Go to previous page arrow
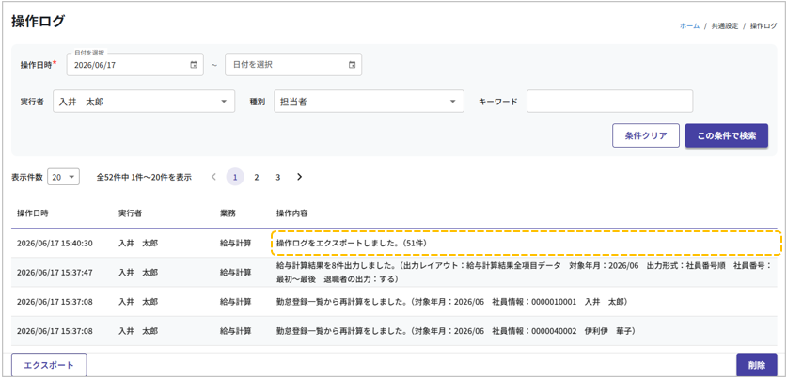 213,177
